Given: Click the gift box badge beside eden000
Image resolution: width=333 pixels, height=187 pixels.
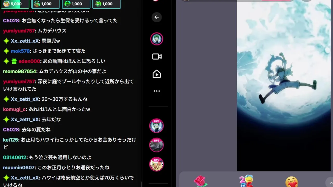Looking at the screenshot, I should coord(14,61).
